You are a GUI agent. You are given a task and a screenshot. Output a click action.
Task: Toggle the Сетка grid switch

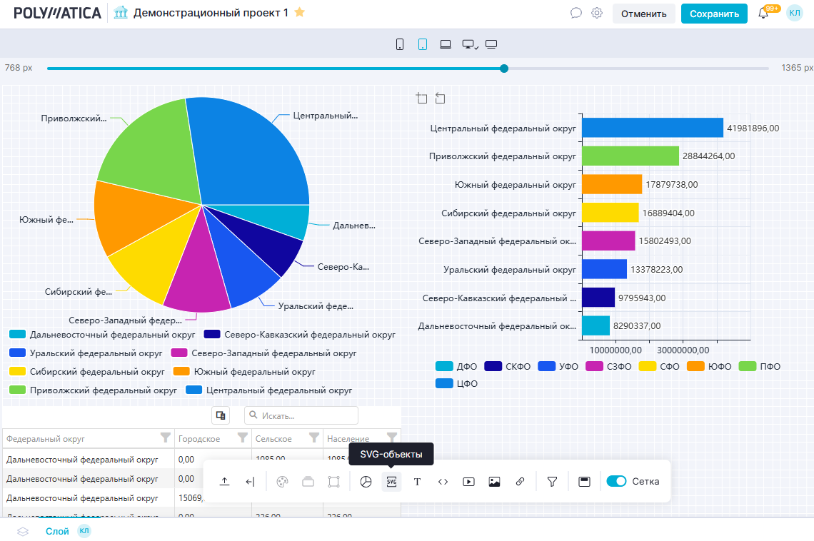[616, 481]
